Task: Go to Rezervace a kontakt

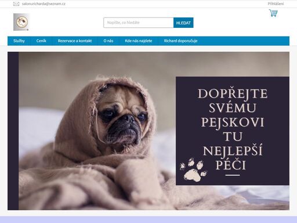Action: pos(75,41)
